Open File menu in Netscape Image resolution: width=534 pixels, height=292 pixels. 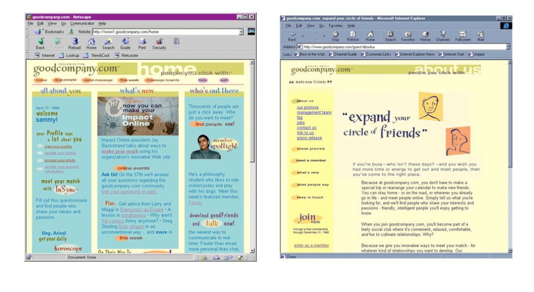[30, 23]
